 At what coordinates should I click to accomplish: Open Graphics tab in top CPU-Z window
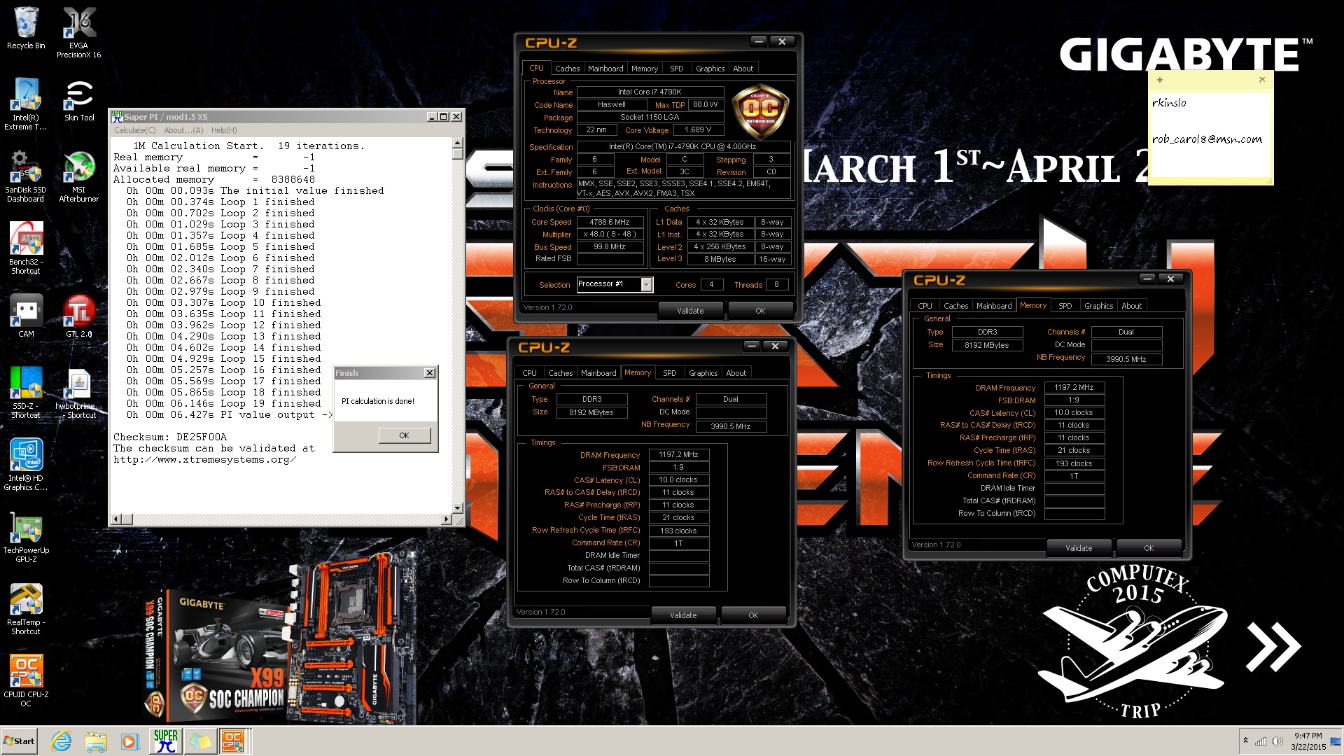click(x=710, y=69)
